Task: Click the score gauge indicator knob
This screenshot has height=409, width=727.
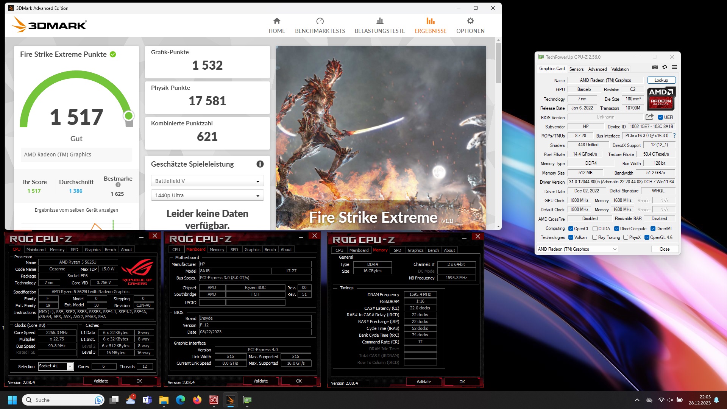Action: click(x=129, y=116)
